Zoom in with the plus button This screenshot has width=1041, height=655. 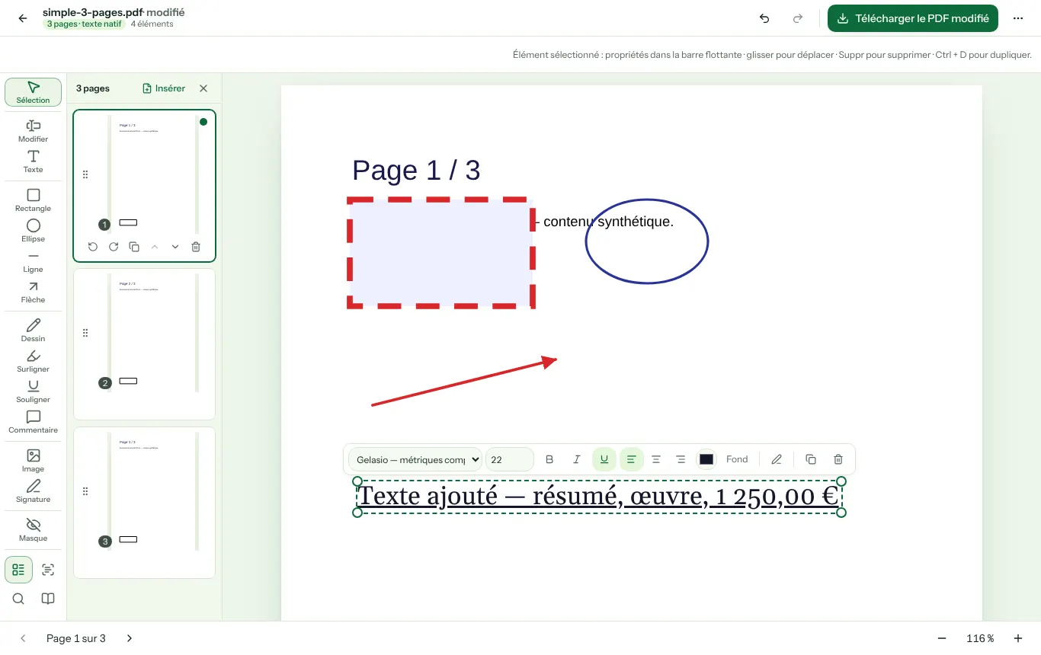[1018, 638]
